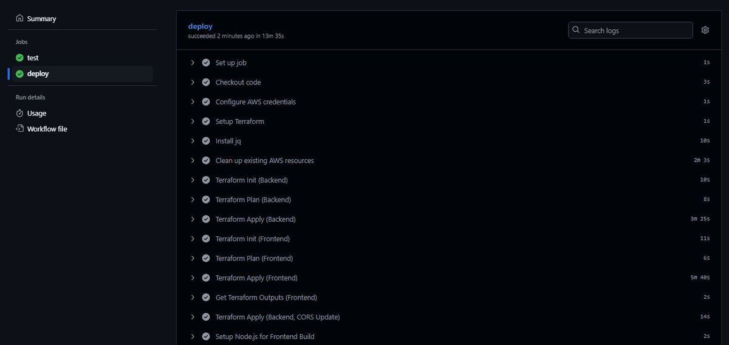Click the Usage stopwatch icon
Image resolution: width=729 pixels, height=345 pixels.
(19, 114)
